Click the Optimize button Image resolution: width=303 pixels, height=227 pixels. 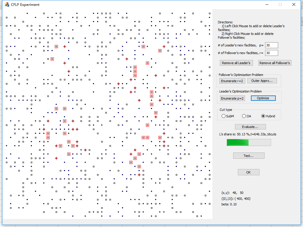263,98
